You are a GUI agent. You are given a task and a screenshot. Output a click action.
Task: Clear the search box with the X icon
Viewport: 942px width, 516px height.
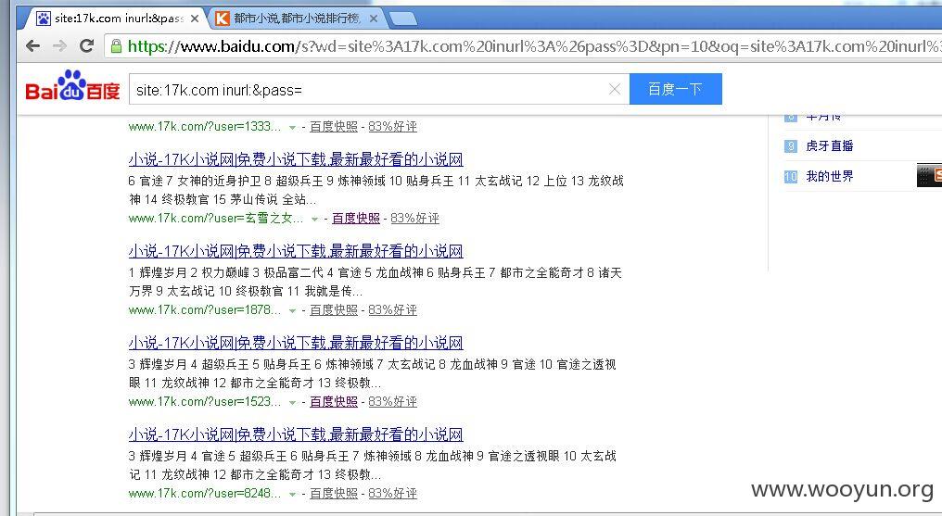615,90
